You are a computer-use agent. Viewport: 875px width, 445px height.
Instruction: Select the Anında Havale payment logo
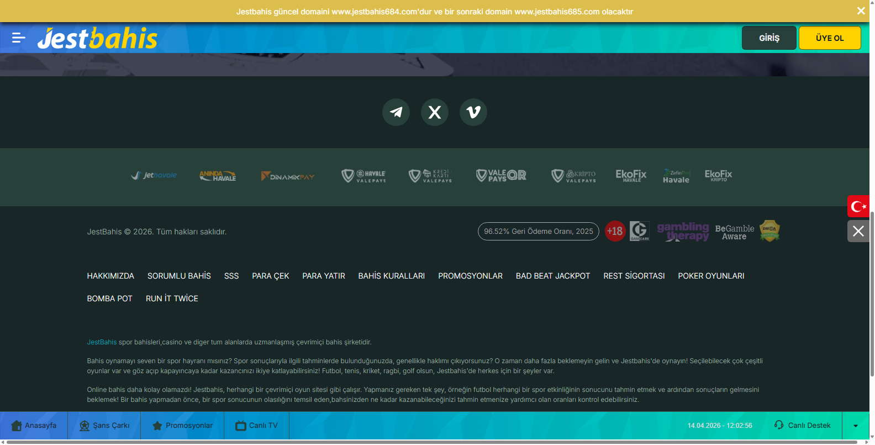tap(218, 176)
